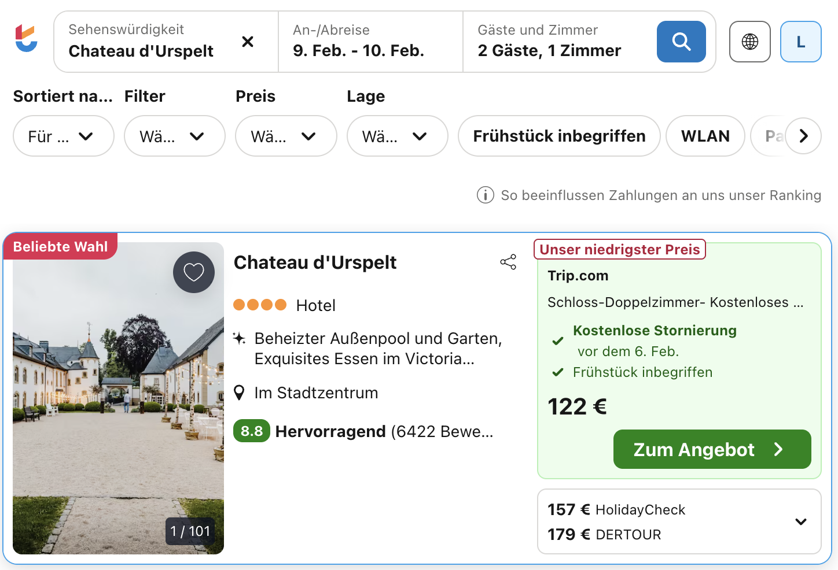Share Chateau d'Urspelt via share icon
838x570 pixels.
point(508,262)
